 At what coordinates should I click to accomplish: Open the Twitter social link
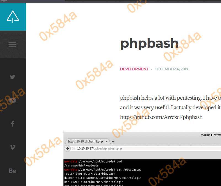pos(12,77)
